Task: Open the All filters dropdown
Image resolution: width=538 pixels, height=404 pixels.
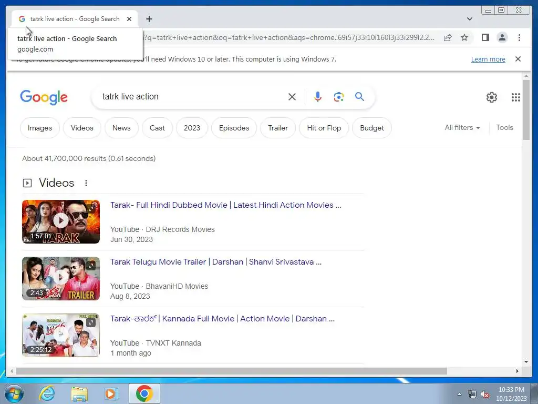Action: 462,127
